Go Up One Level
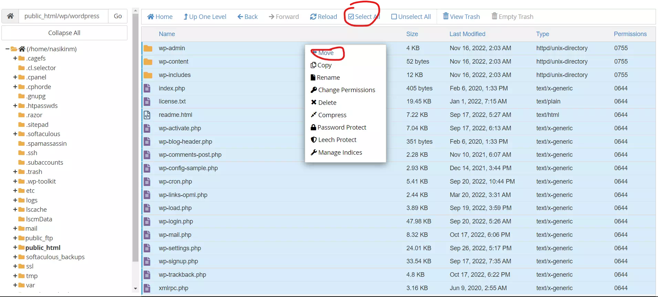 point(205,16)
